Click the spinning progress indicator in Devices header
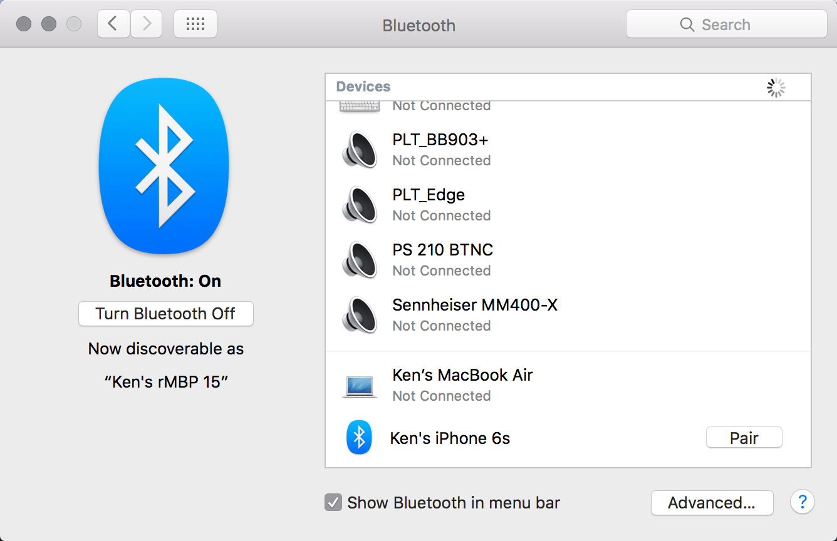The width and height of the screenshot is (837, 541). pyautogui.click(x=776, y=88)
